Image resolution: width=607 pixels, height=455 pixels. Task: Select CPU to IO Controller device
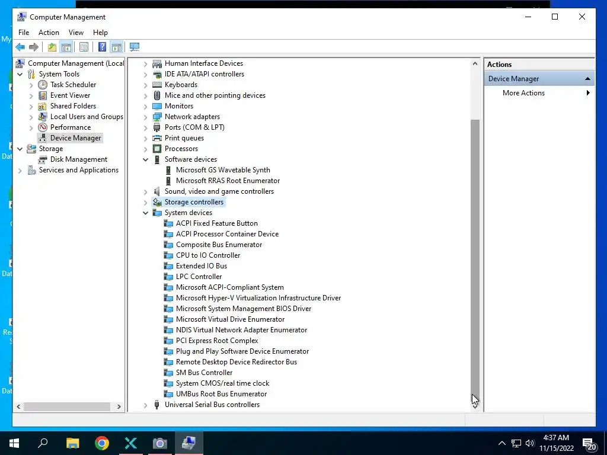click(208, 255)
